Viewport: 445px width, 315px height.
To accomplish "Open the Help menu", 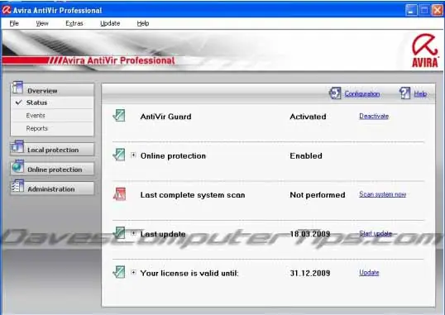I will [x=143, y=23].
